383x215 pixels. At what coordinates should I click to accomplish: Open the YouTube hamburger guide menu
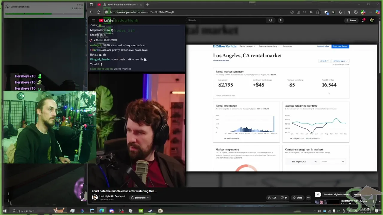click(93, 20)
